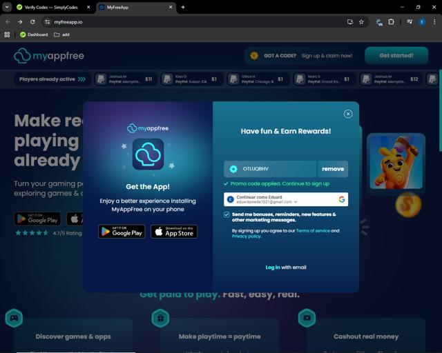The width and height of the screenshot is (442, 353).
Task: Click the gamepad hexagon icon
Action: coord(14,318)
